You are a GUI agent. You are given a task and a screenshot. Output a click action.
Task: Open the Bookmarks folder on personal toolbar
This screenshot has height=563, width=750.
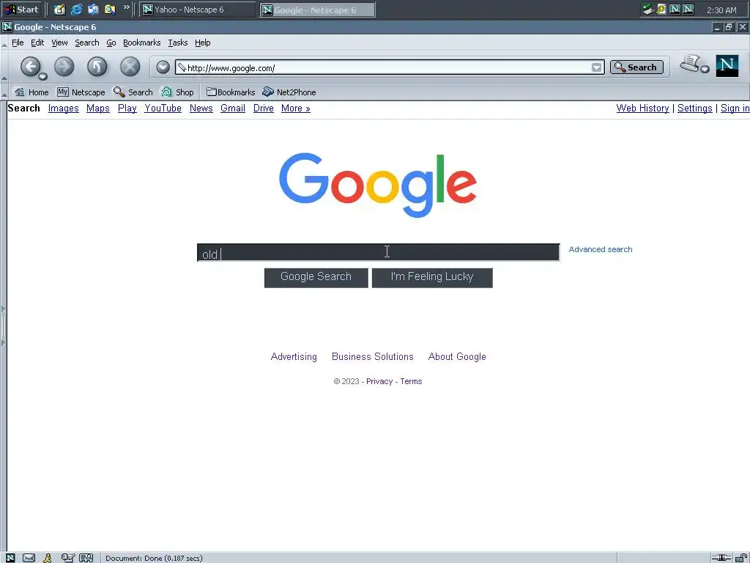(231, 92)
